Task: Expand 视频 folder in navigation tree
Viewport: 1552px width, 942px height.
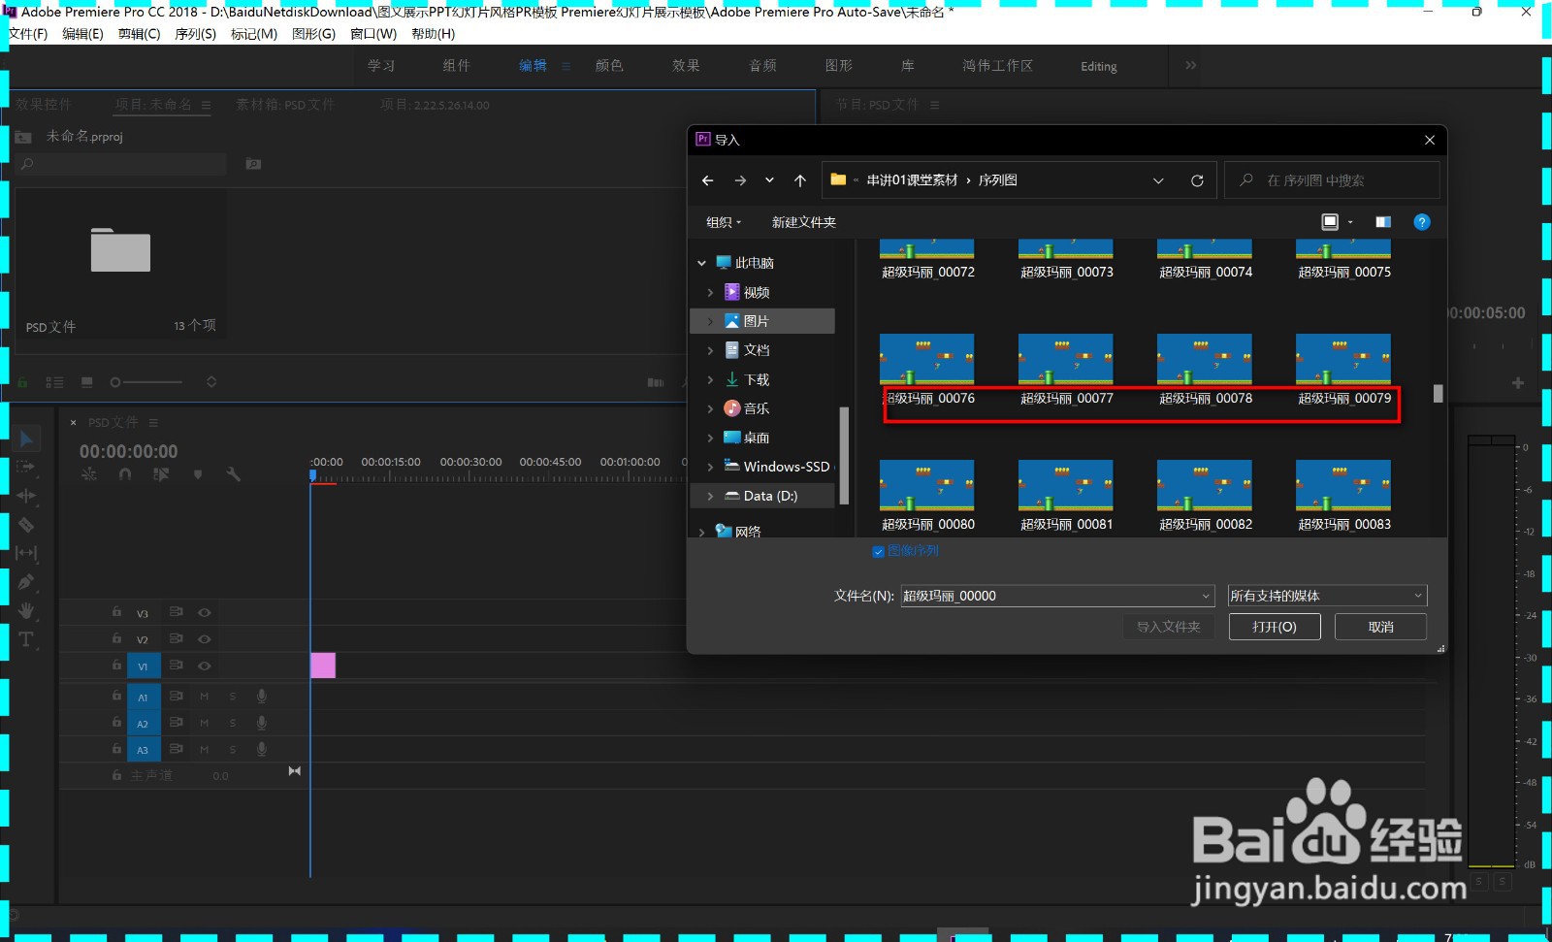Action: point(710,292)
